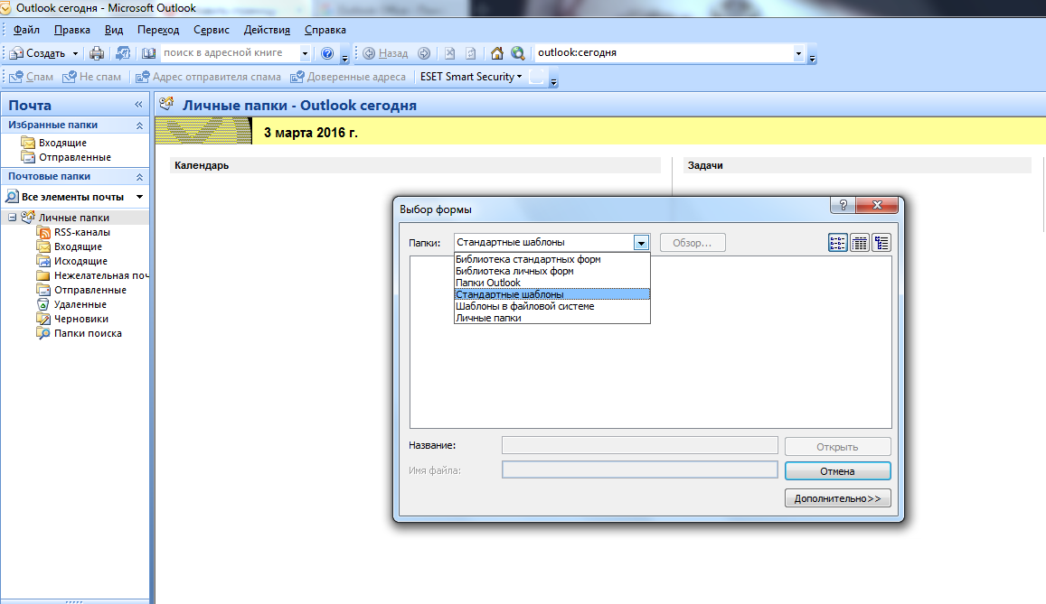Click the send and receive mail icon
This screenshot has height=604, width=1046.
[x=123, y=53]
